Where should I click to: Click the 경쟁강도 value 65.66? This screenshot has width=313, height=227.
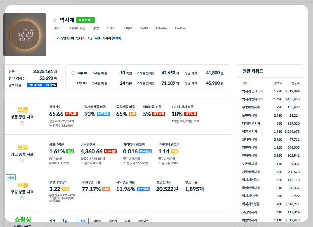click(56, 114)
